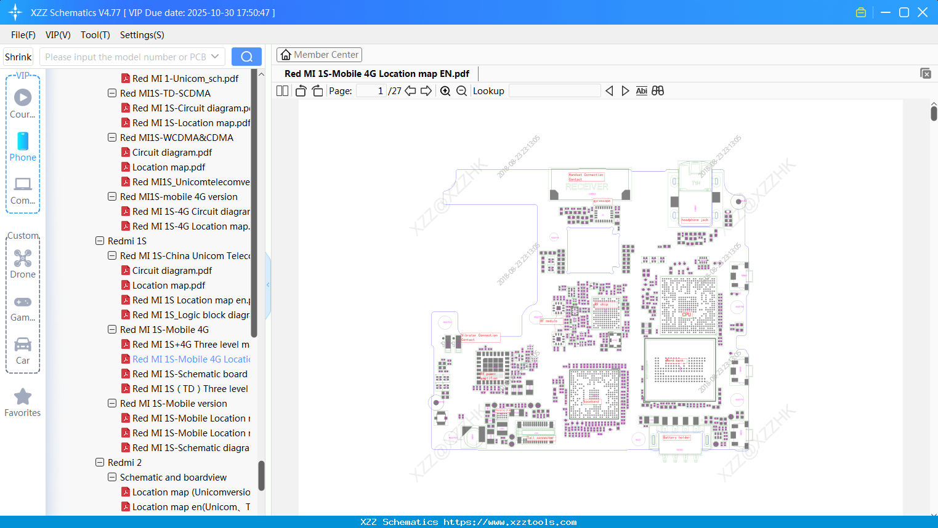The image size is (938, 528).
Task: Open the model number dropdown arrow
Action: tap(215, 56)
